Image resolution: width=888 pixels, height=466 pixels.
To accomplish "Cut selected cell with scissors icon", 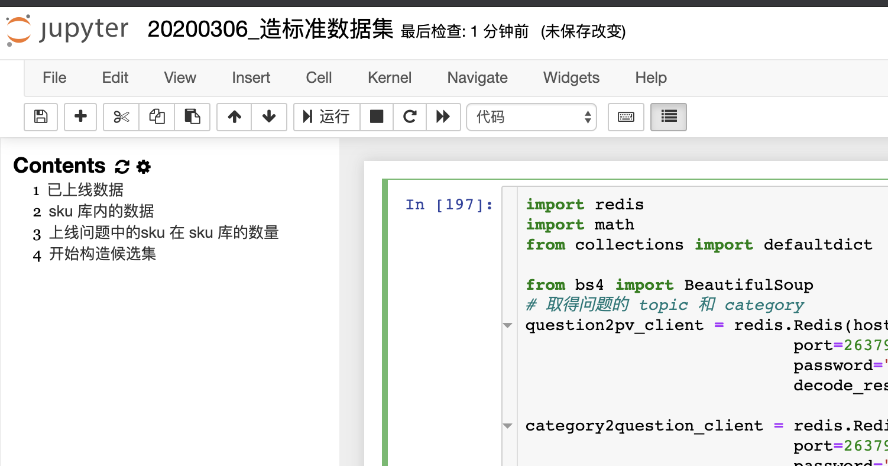I will [121, 117].
